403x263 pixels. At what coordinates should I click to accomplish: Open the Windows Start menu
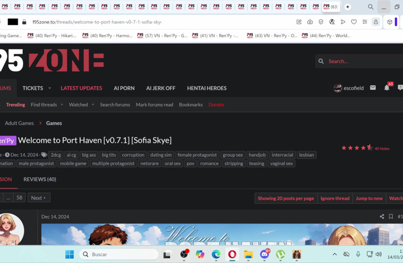tap(69, 254)
